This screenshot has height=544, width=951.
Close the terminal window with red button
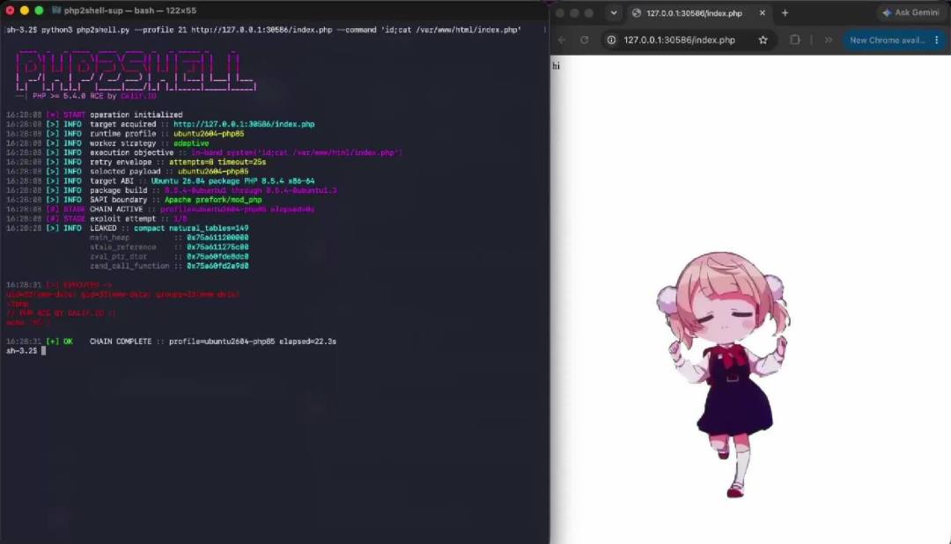pyautogui.click(x=10, y=11)
